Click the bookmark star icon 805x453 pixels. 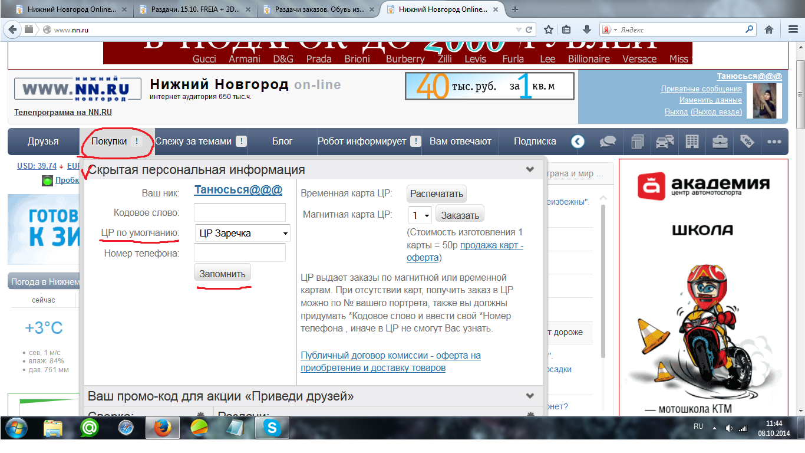[x=549, y=29]
